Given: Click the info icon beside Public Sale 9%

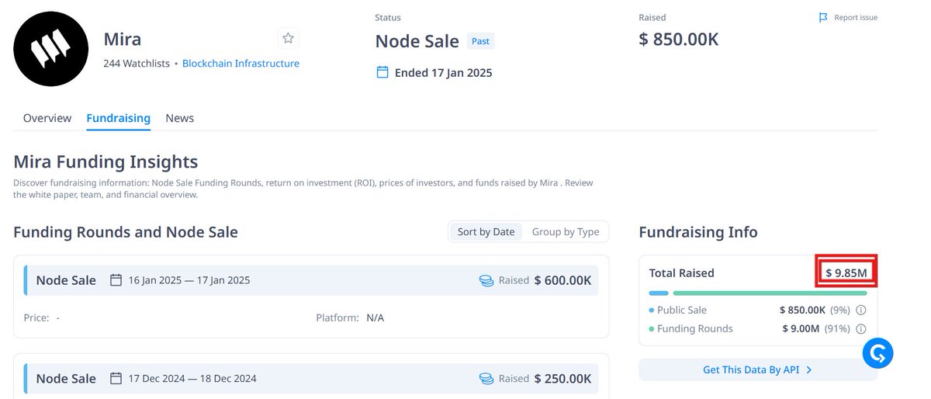Looking at the screenshot, I should click(860, 310).
